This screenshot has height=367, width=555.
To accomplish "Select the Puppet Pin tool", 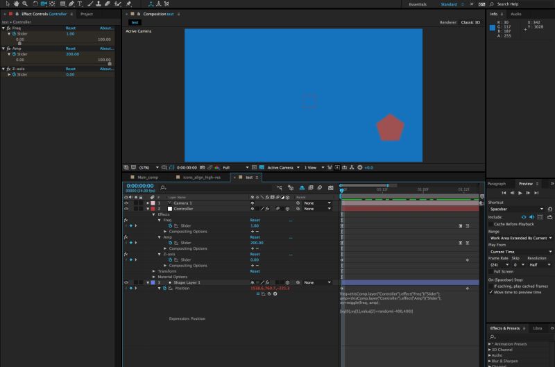I will coord(128,3).
